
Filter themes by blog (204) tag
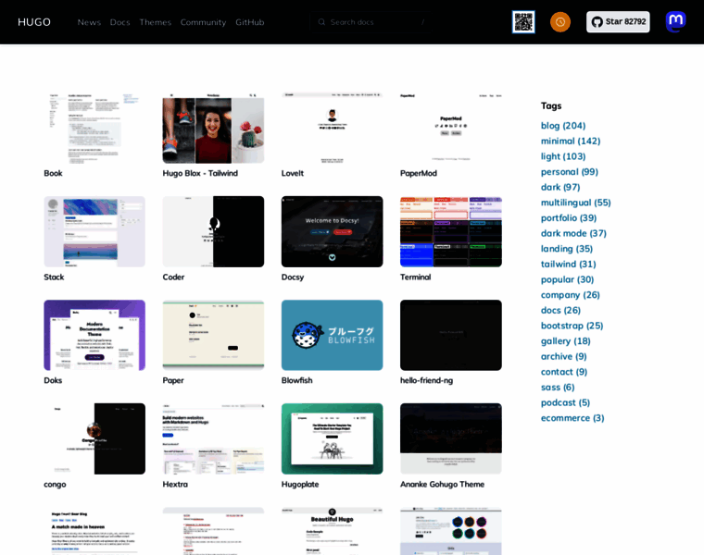point(563,126)
